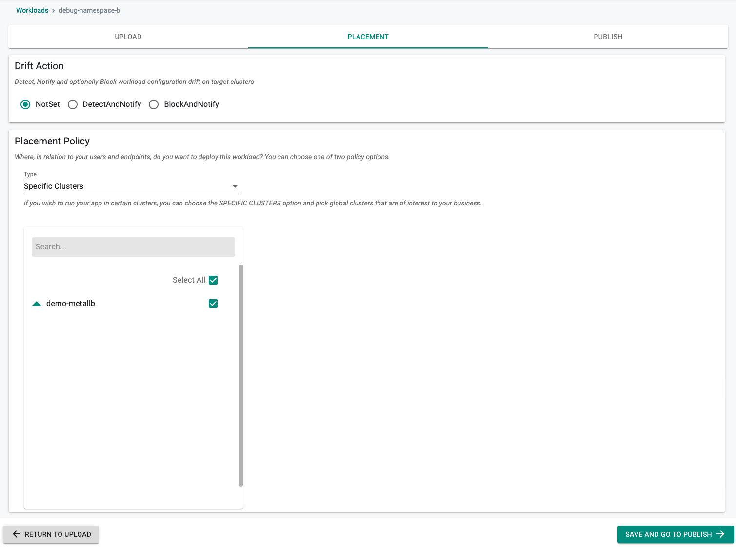Click the right arrow icon on the save button
736x551 pixels.
coord(720,534)
